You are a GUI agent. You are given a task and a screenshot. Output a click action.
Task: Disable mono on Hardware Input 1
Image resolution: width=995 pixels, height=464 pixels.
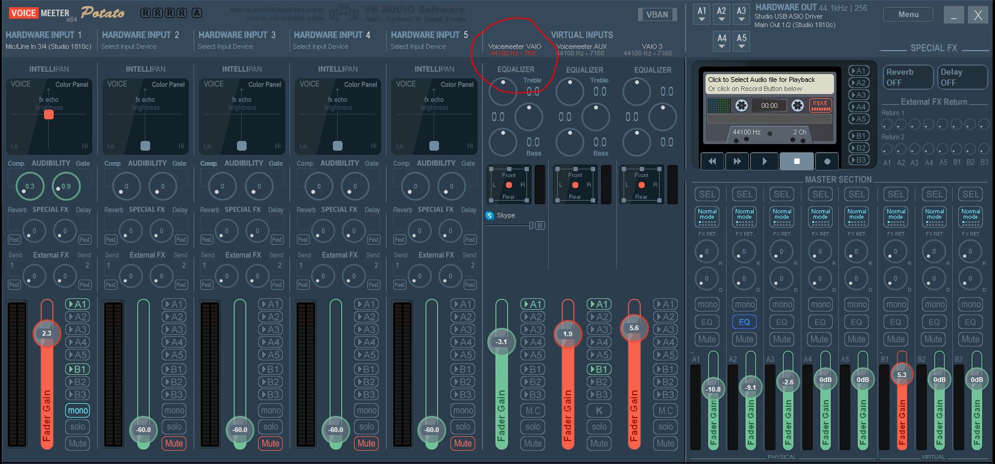point(78,410)
